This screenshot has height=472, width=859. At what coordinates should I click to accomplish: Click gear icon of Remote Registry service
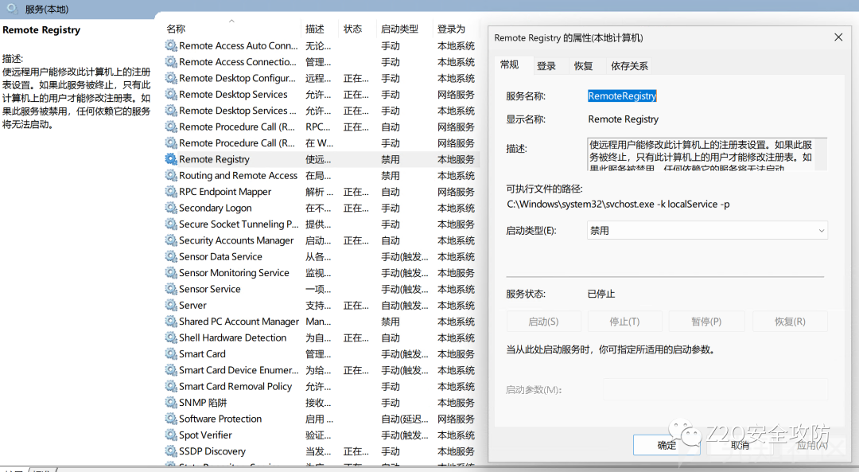(171, 159)
